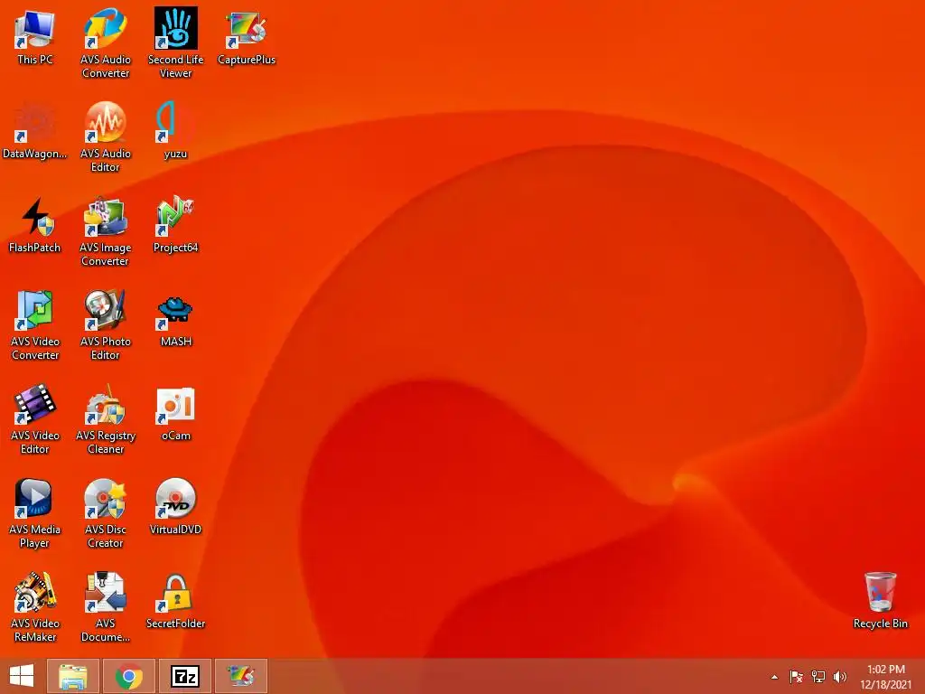
Task: Open the volume speaker tray icon
Action: pyautogui.click(x=839, y=677)
